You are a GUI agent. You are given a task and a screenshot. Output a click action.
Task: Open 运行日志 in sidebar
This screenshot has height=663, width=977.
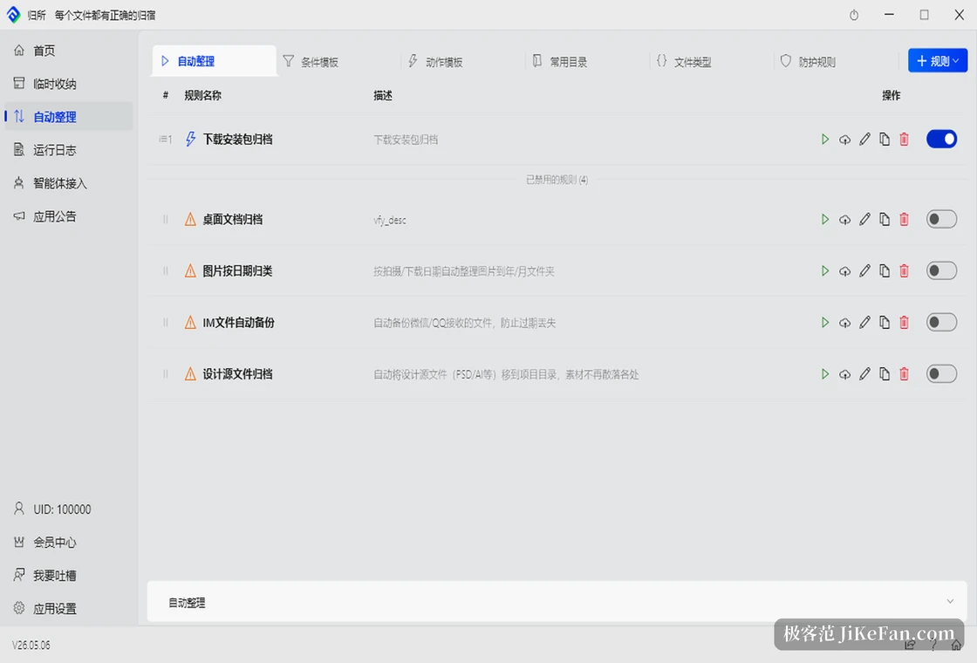69,150
